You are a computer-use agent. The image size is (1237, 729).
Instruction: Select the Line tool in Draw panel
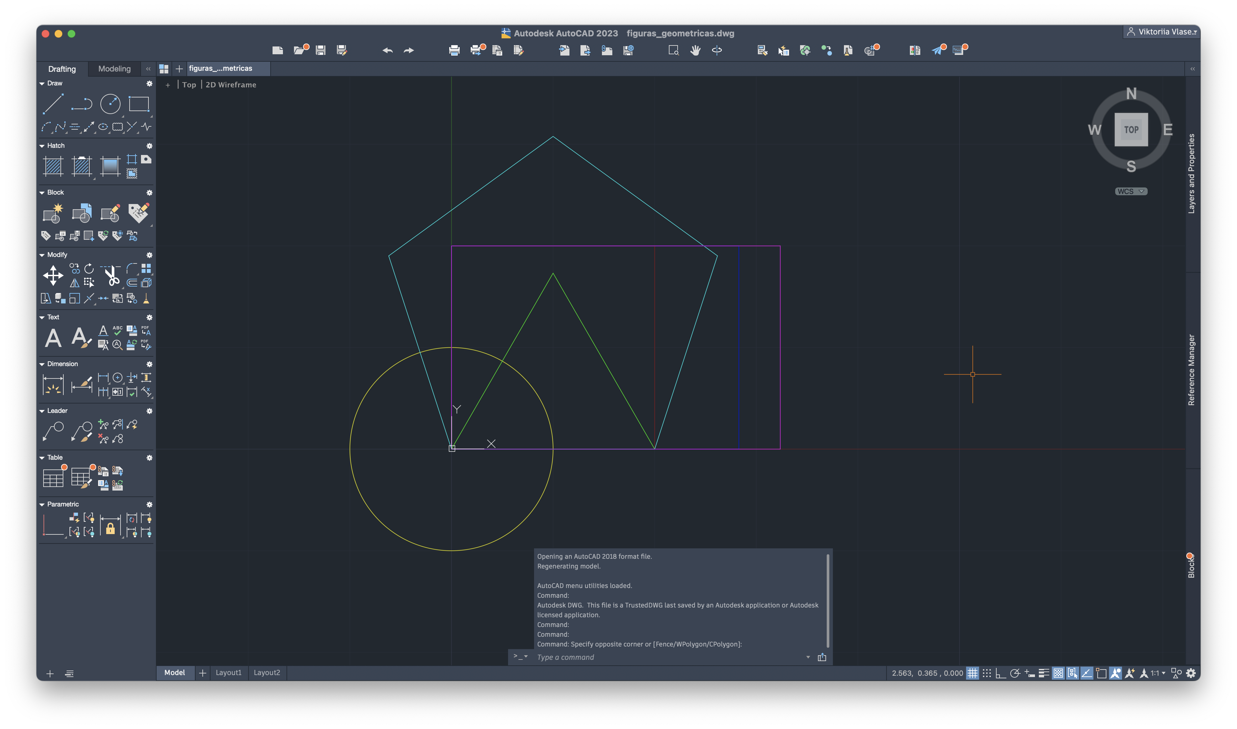pos(53,104)
